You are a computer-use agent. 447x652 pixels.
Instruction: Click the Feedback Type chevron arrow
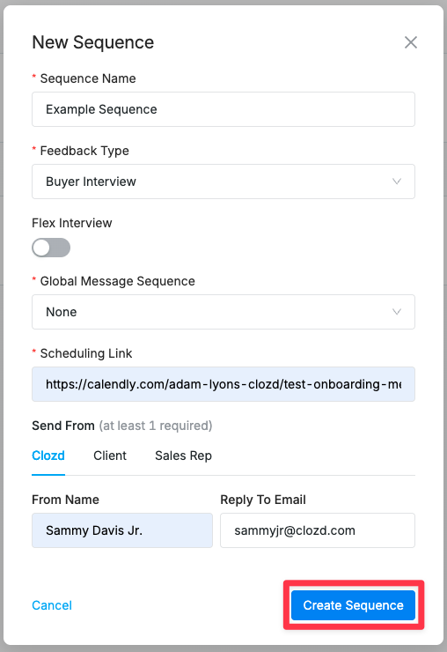click(397, 182)
